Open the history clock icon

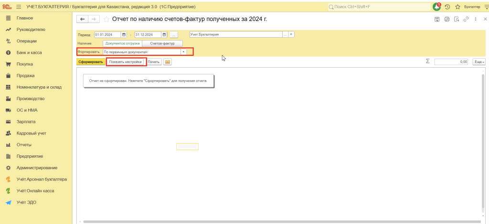(447, 7)
